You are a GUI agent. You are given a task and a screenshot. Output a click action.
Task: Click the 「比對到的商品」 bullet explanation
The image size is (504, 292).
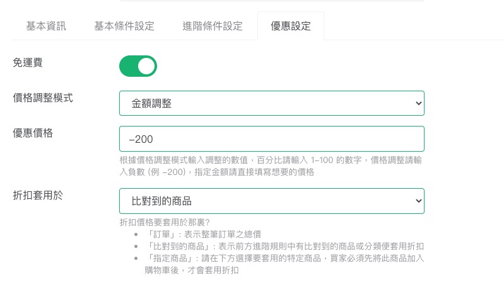[285, 246]
